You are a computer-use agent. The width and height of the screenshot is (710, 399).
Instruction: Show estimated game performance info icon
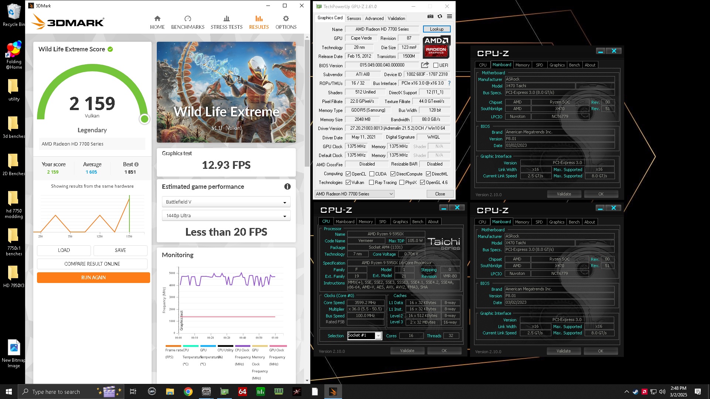[287, 187]
